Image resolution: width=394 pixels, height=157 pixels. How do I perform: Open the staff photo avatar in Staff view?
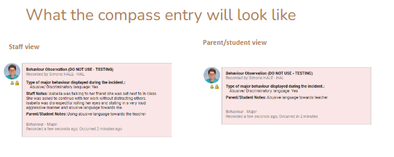[12, 71]
